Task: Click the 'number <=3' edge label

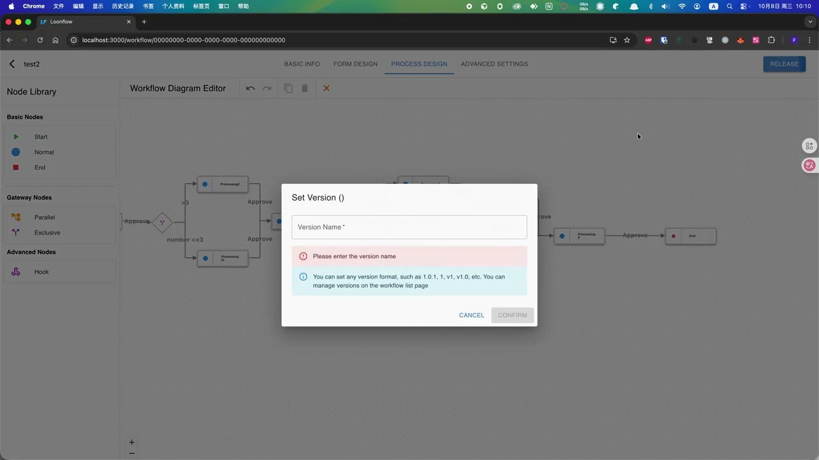Action: pyautogui.click(x=185, y=240)
